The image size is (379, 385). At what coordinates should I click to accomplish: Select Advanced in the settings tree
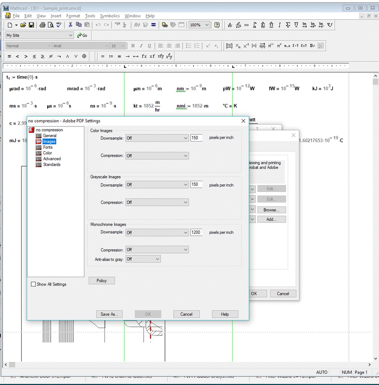tap(52, 159)
